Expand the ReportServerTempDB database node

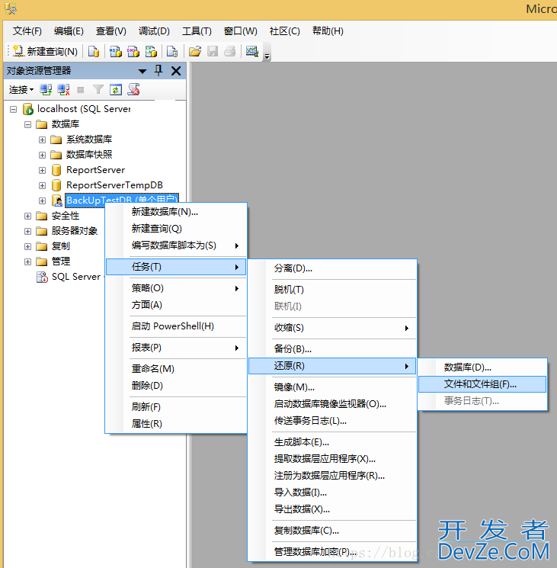coord(43,185)
